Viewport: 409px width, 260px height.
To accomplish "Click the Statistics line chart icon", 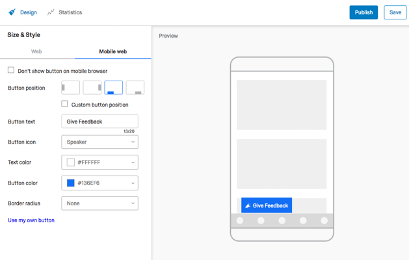I will coord(51,12).
